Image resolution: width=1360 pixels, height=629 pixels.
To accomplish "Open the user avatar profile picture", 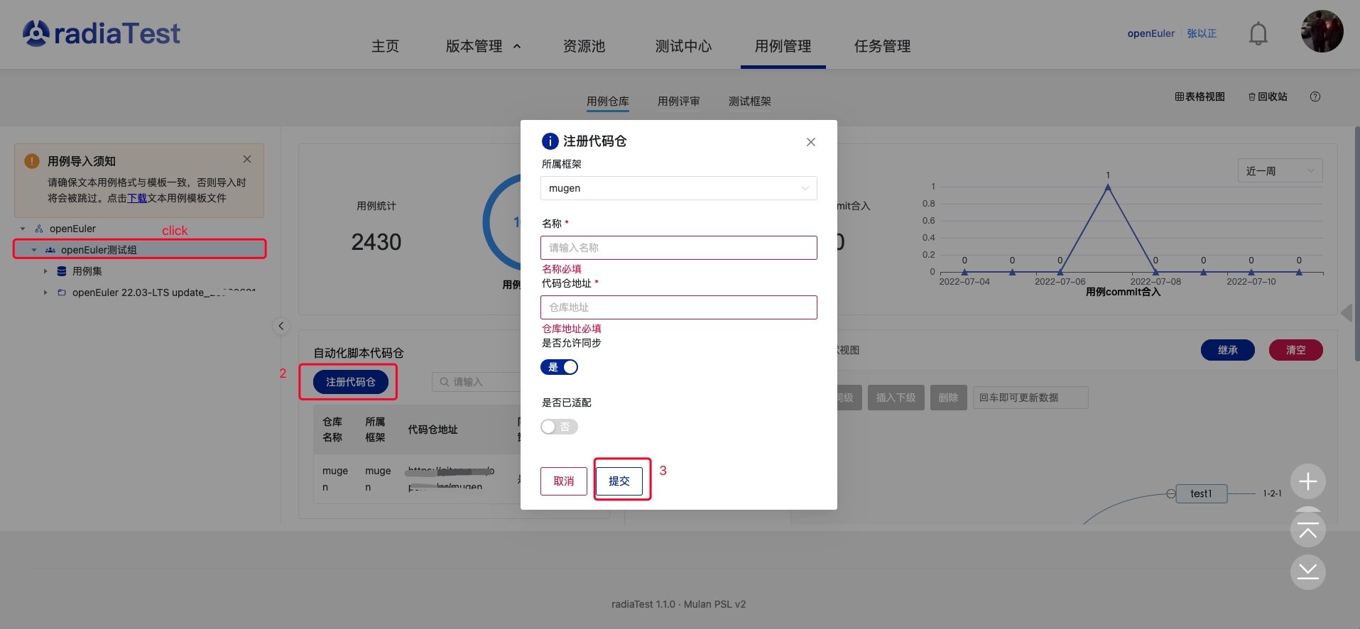I will (1321, 31).
